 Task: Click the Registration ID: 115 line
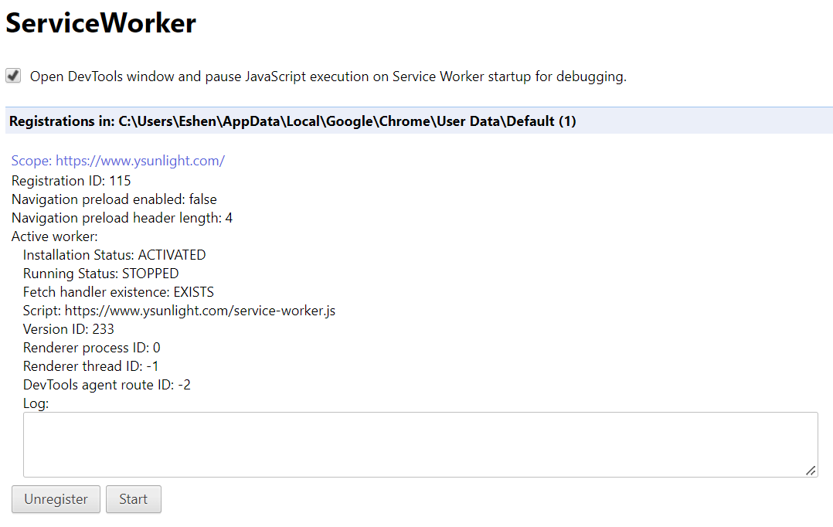point(71,181)
